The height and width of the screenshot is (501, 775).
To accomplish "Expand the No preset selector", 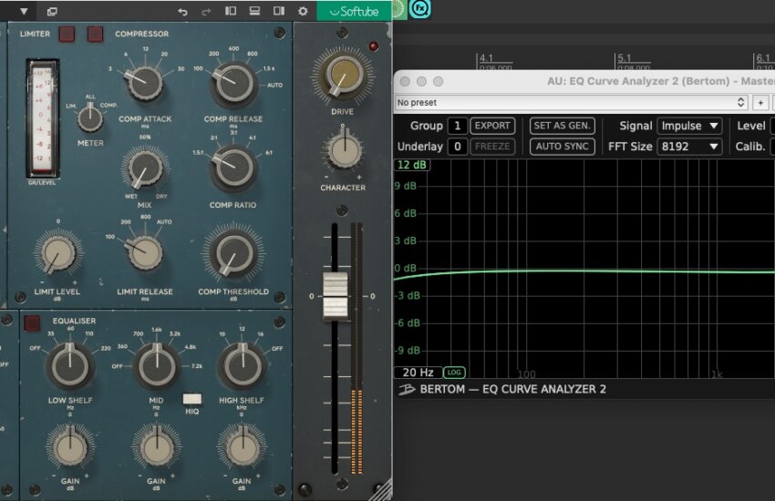I will pos(572,103).
